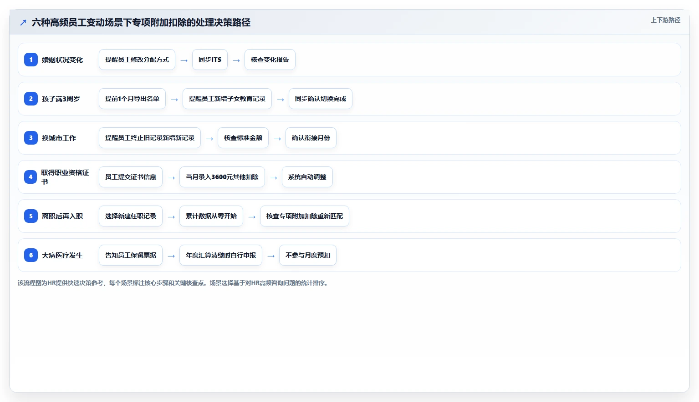Select the number 1 scenario badge
The height and width of the screenshot is (402, 699).
pos(31,60)
